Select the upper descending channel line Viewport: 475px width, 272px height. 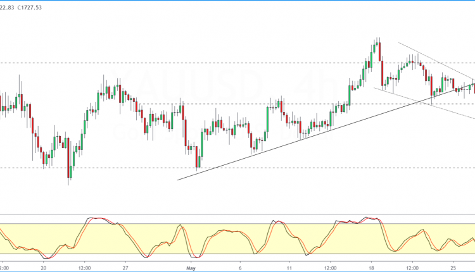(x=436, y=61)
